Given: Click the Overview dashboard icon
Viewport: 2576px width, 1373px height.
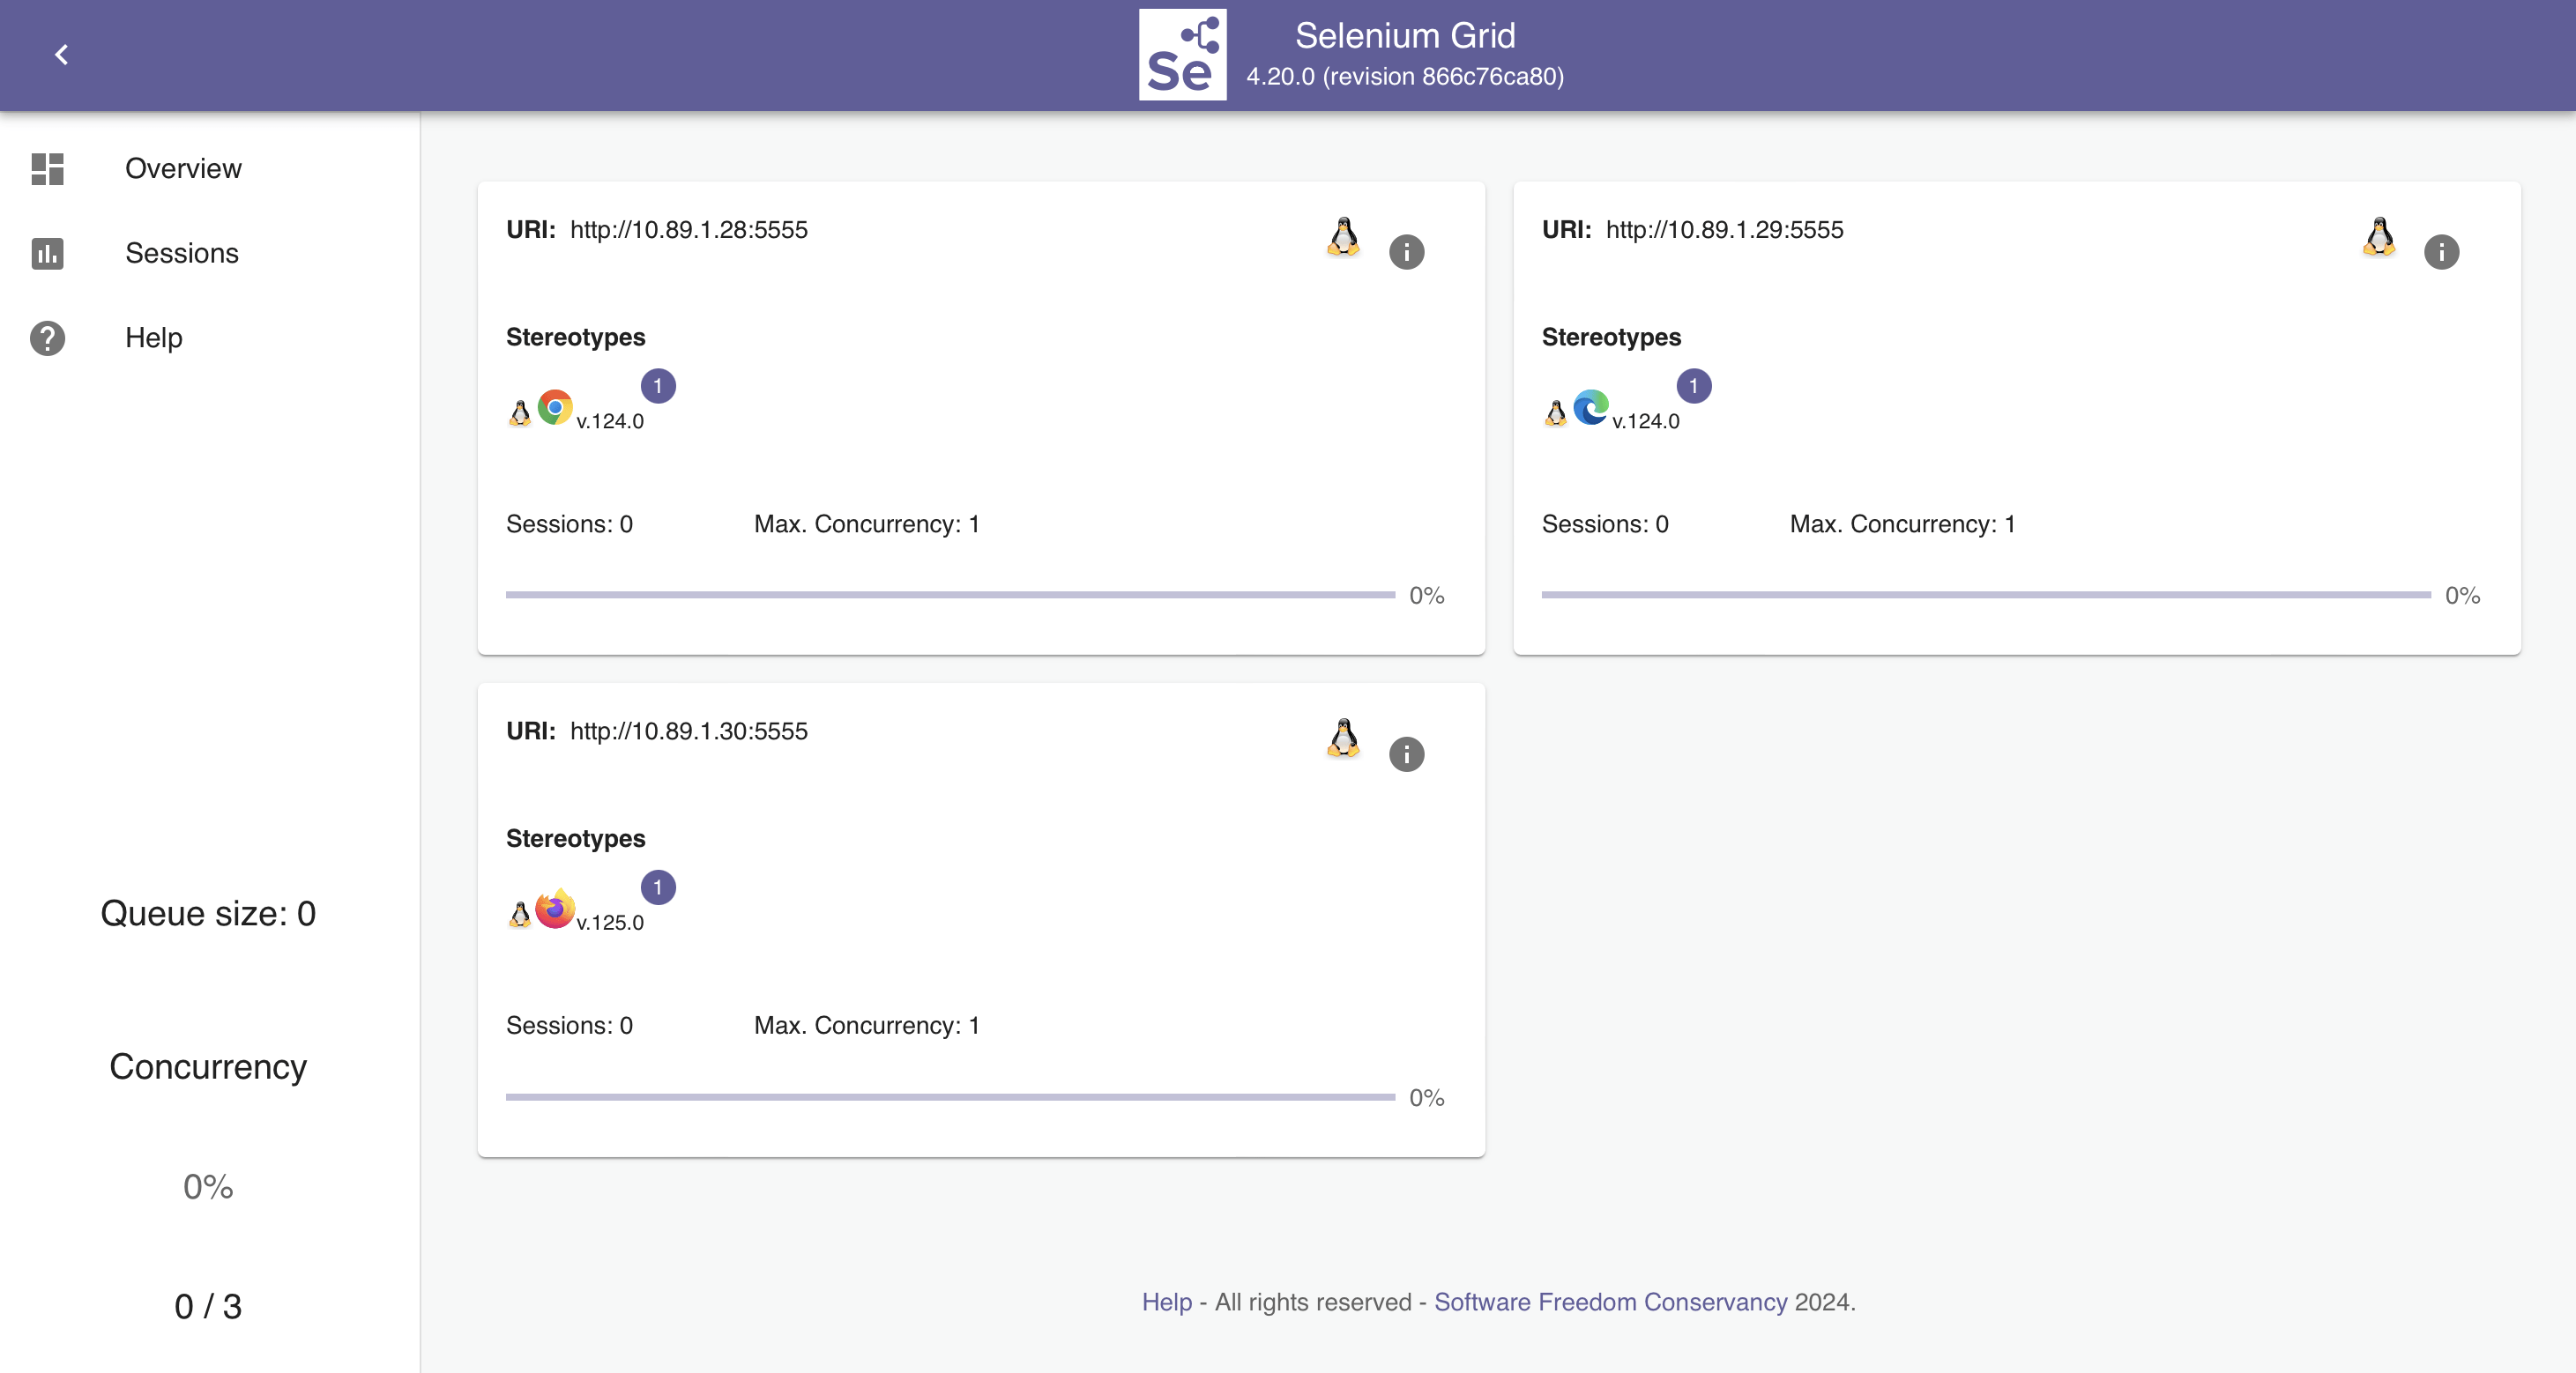Looking at the screenshot, I should pos(47,167).
